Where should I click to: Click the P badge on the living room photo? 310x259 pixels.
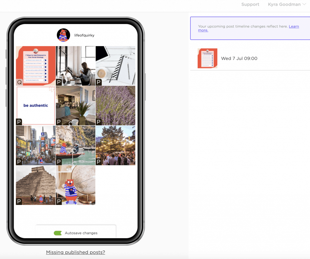coord(59,122)
